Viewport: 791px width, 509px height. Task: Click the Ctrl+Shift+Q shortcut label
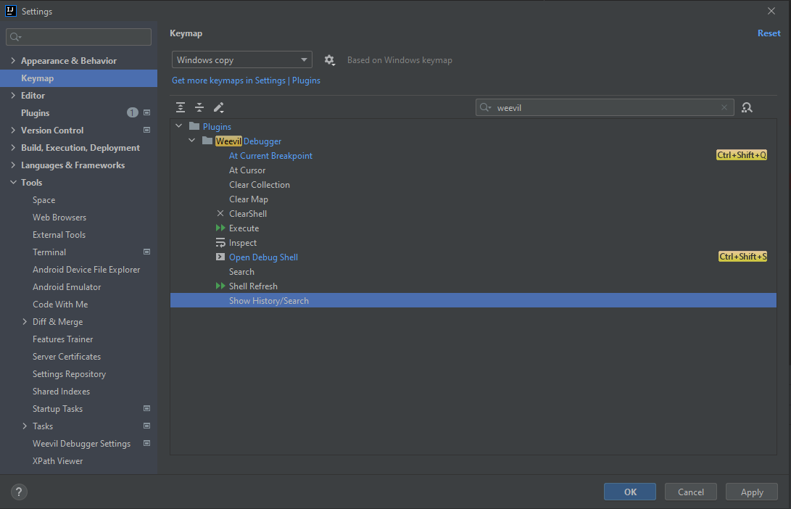tap(742, 155)
